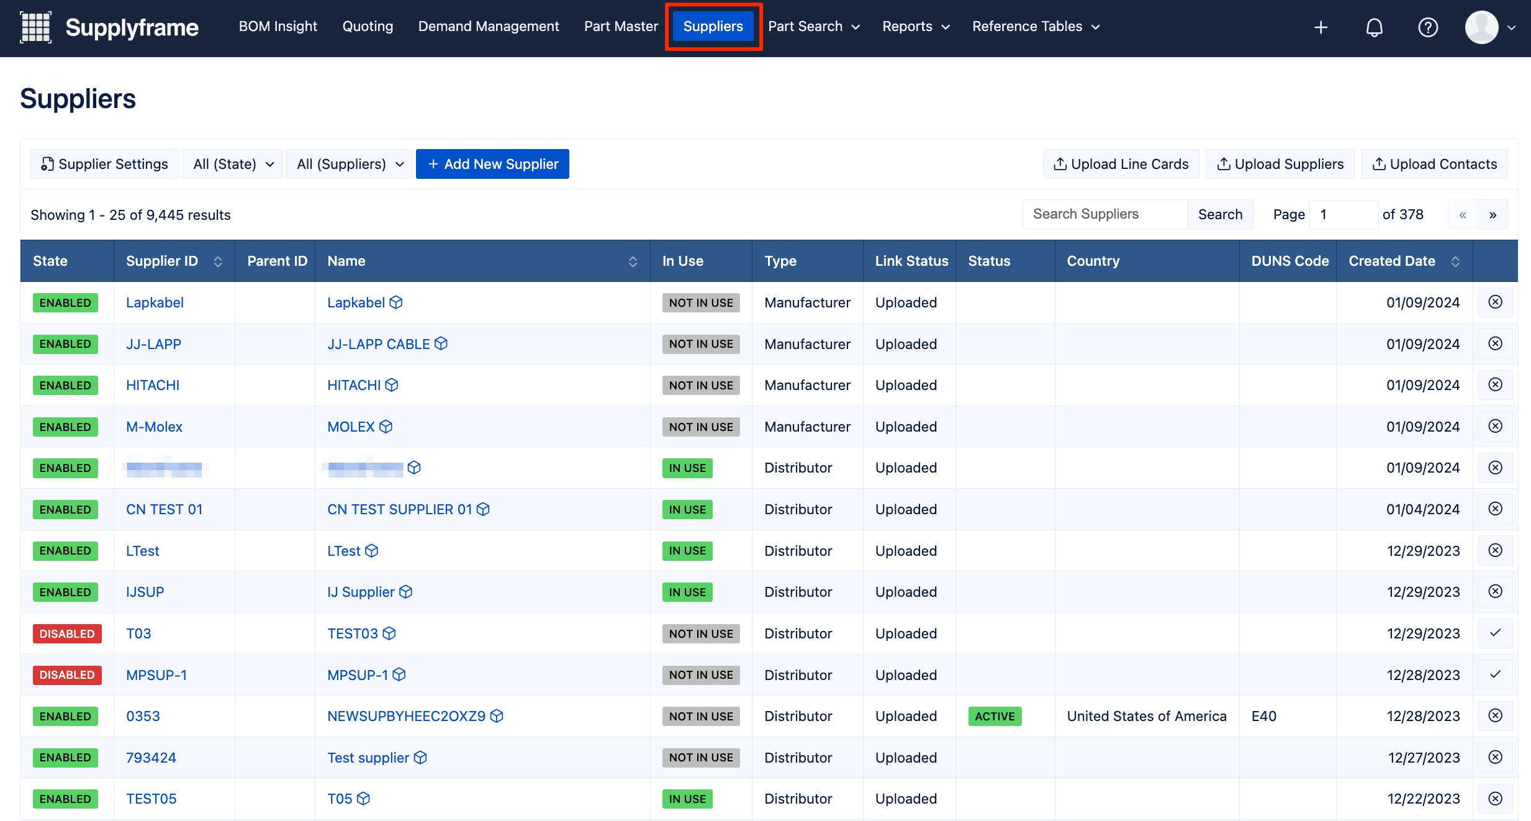Disable the JJ-LAPP supplier with the X icon
The width and height of the screenshot is (1531, 821).
pyautogui.click(x=1495, y=343)
